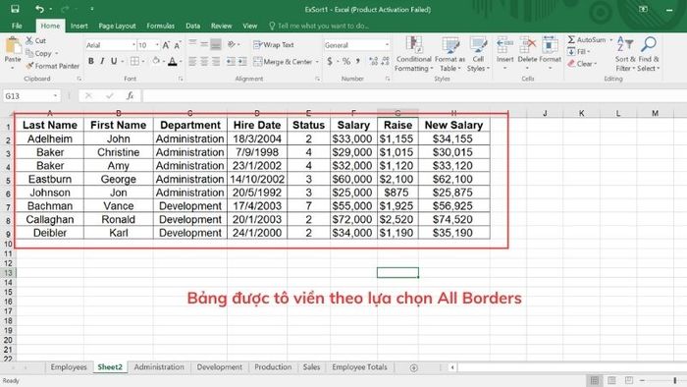The height and width of the screenshot is (387, 687).
Task: Open the Development sheet tab
Action: pos(219,367)
